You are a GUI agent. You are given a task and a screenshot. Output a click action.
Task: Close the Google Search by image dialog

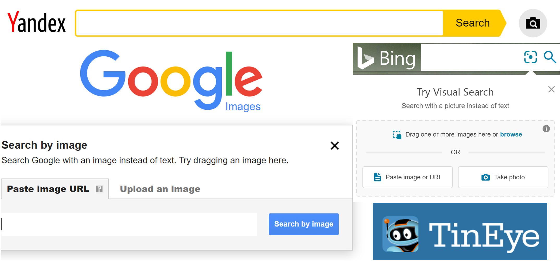(335, 146)
